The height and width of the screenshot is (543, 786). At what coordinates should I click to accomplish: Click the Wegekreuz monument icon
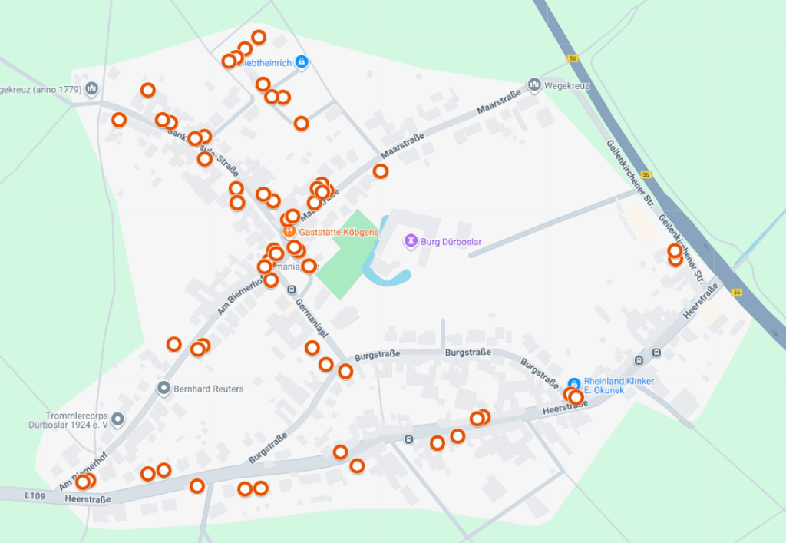coord(534,84)
